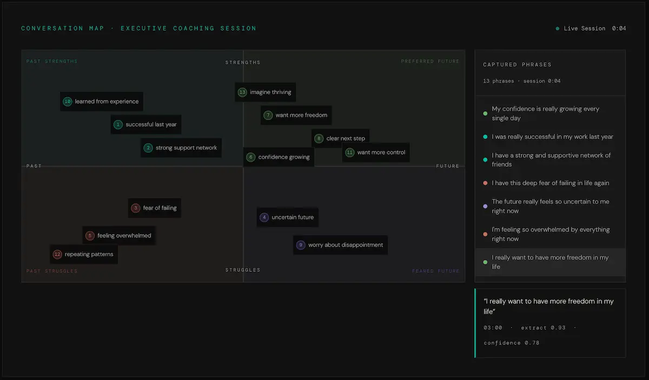Image resolution: width=649 pixels, height=380 pixels.
Task: Click number badge 12 on map
Action: coord(57,255)
